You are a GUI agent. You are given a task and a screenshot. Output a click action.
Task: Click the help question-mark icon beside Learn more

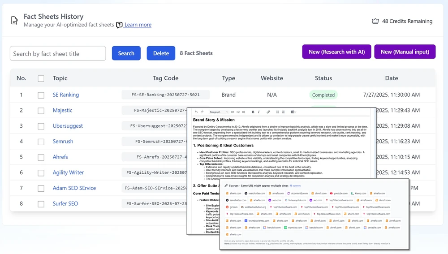click(119, 25)
